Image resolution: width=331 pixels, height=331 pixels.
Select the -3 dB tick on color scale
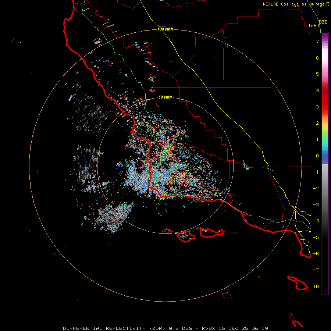(x=316, y=205)
